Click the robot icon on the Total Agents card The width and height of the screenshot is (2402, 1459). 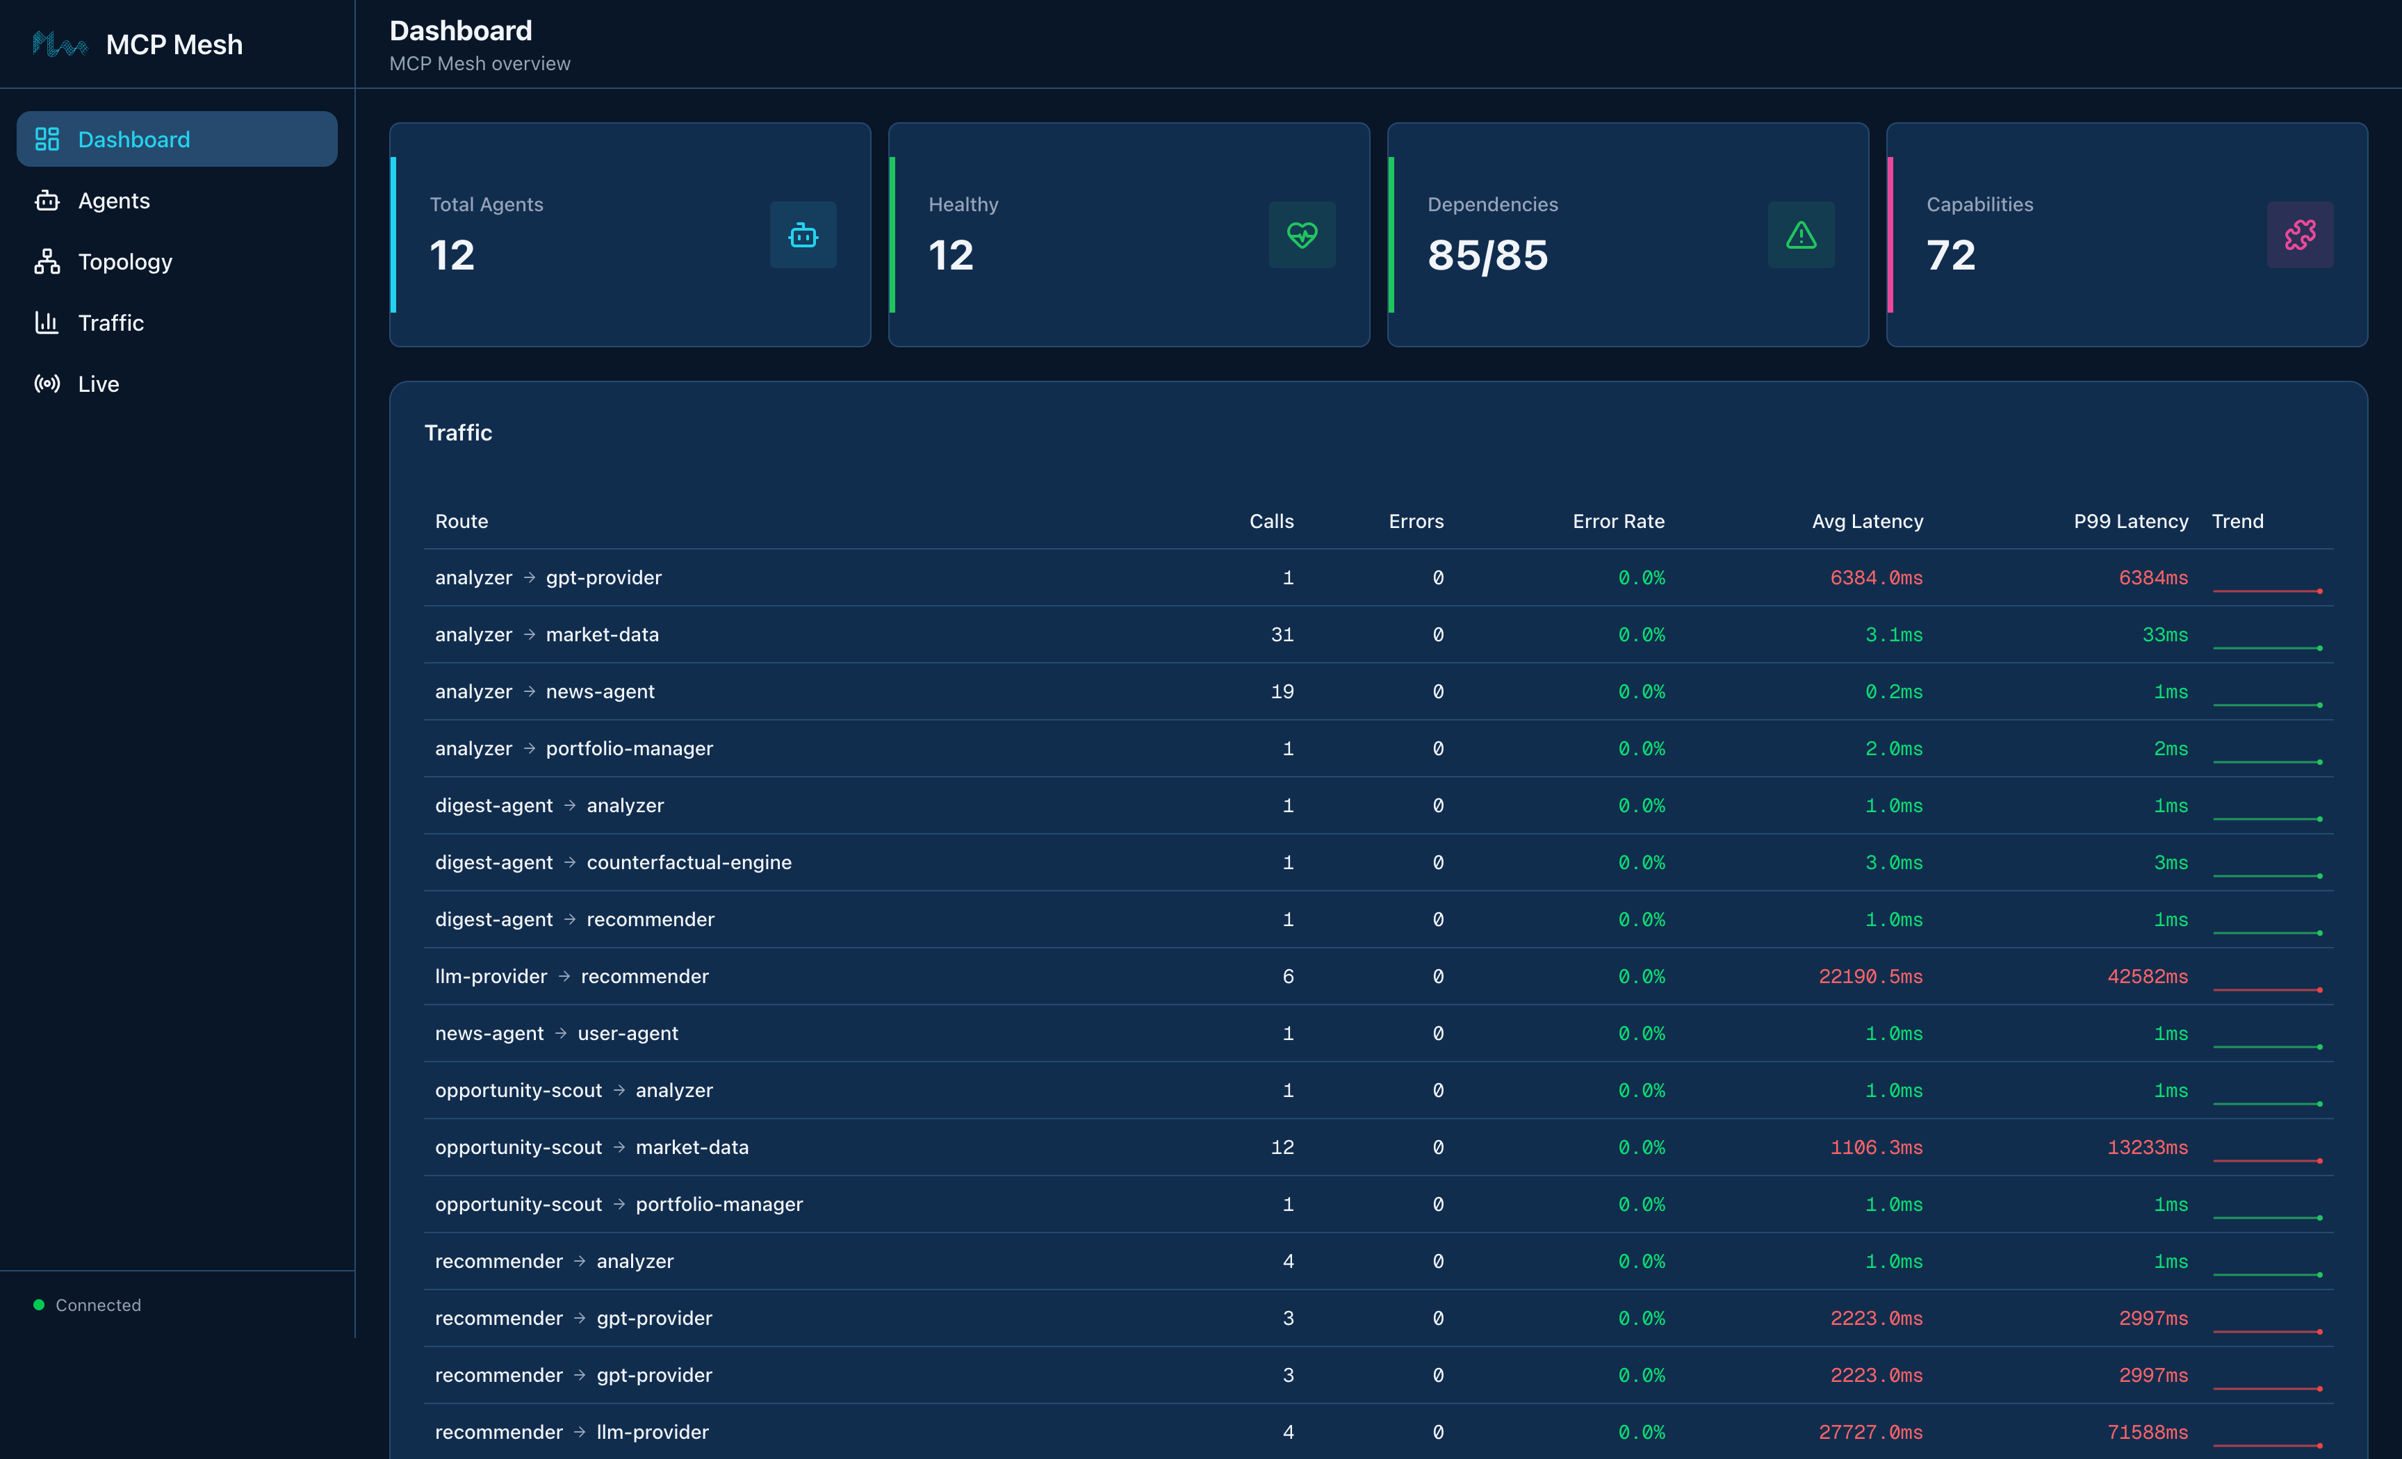pos(802,235)
